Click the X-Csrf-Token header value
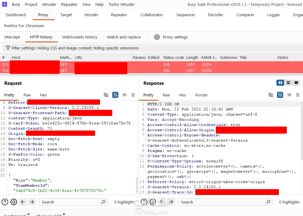This screenshot has width=303, height=216. point(87,123)
